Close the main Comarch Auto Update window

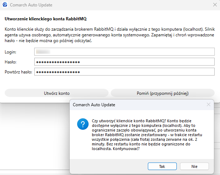pyautogui.click(x=215, y=5)
